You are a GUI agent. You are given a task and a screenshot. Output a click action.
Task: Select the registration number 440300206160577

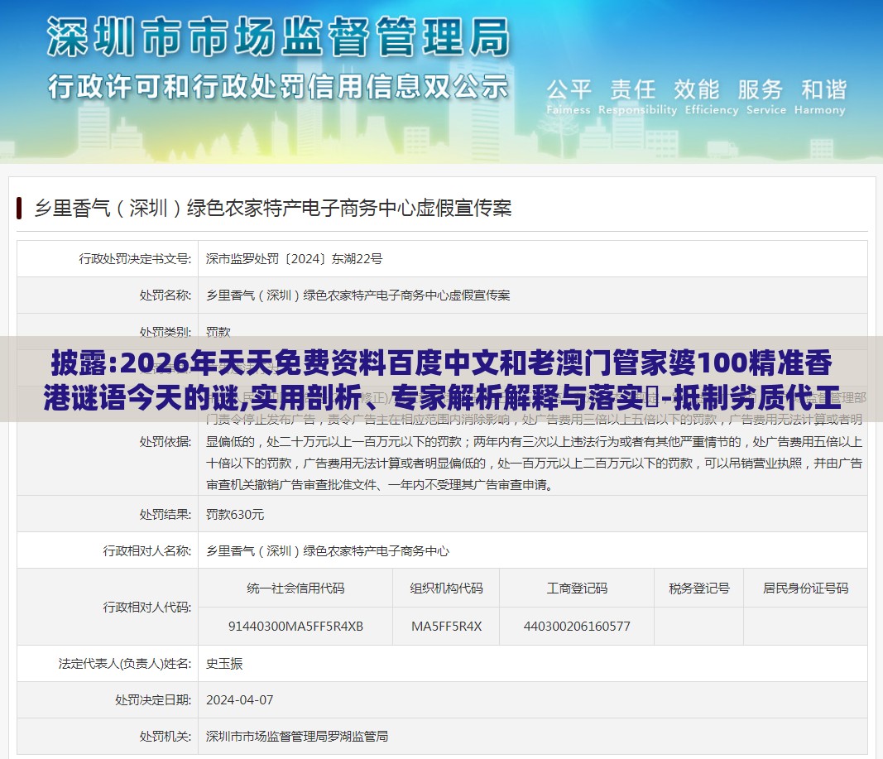pyautogui.click(x=577, y=626)
